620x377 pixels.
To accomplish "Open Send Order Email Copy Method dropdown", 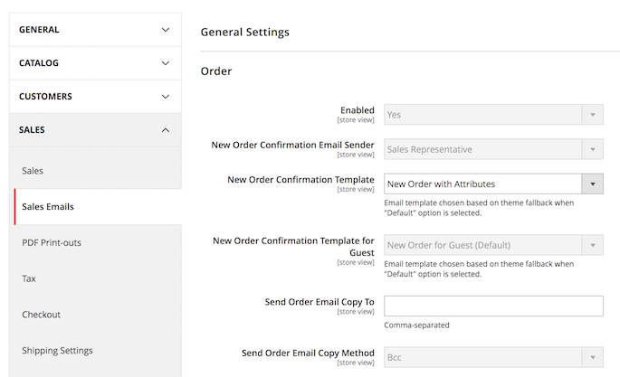I will click(493, 357).
